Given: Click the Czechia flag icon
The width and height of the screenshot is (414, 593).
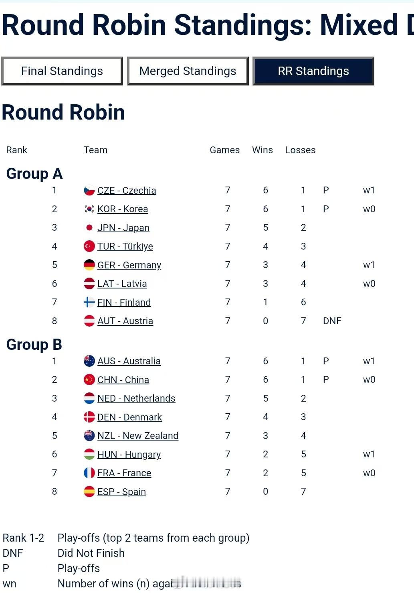Looking at the screenshot, I should coord(89,191).
